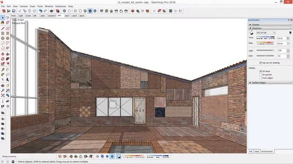Screen dimensions: 293x164
Task: Choose the Paint Bucket tool
Action: 3,22
